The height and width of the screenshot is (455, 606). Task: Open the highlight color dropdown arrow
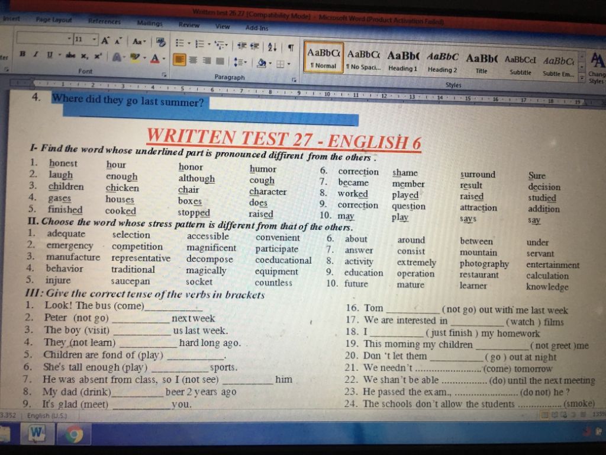144,59
